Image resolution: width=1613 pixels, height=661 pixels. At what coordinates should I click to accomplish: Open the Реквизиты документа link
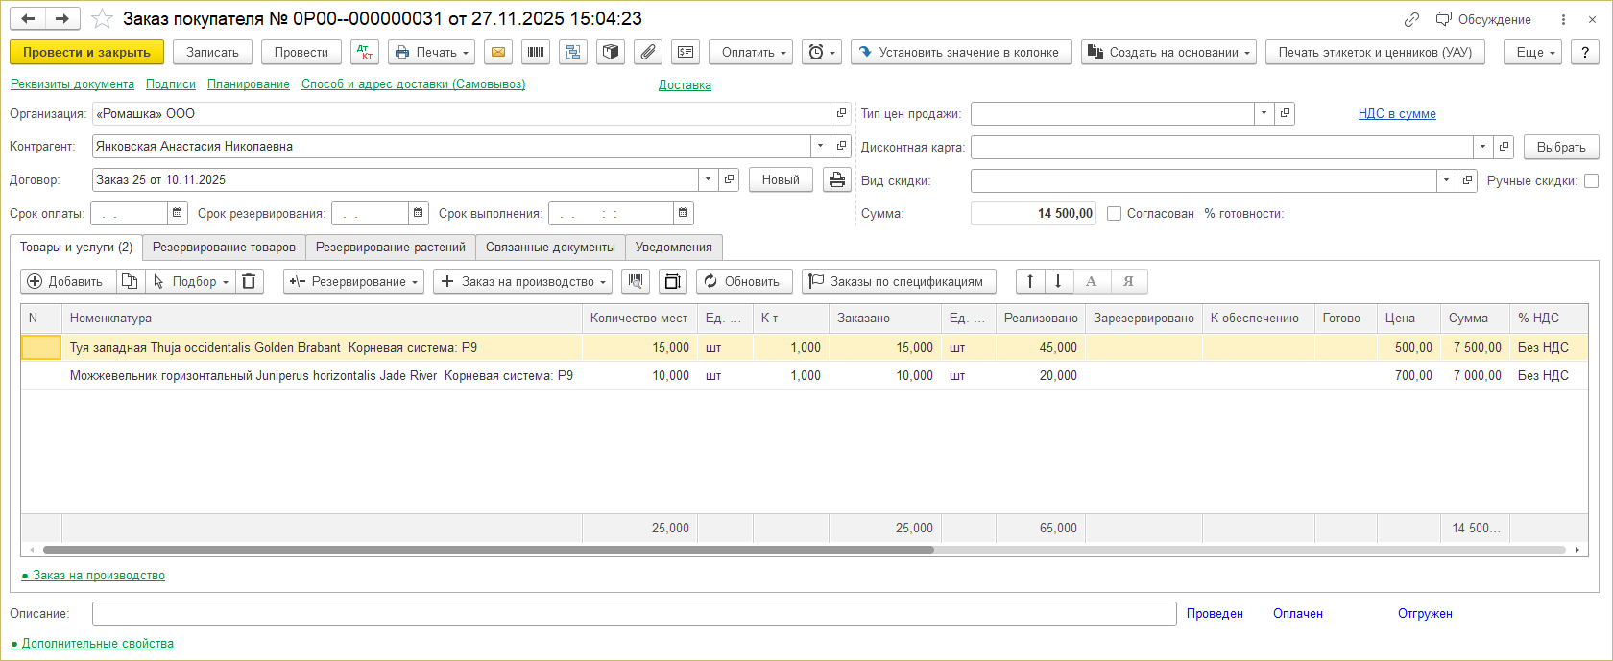[72, 84]
